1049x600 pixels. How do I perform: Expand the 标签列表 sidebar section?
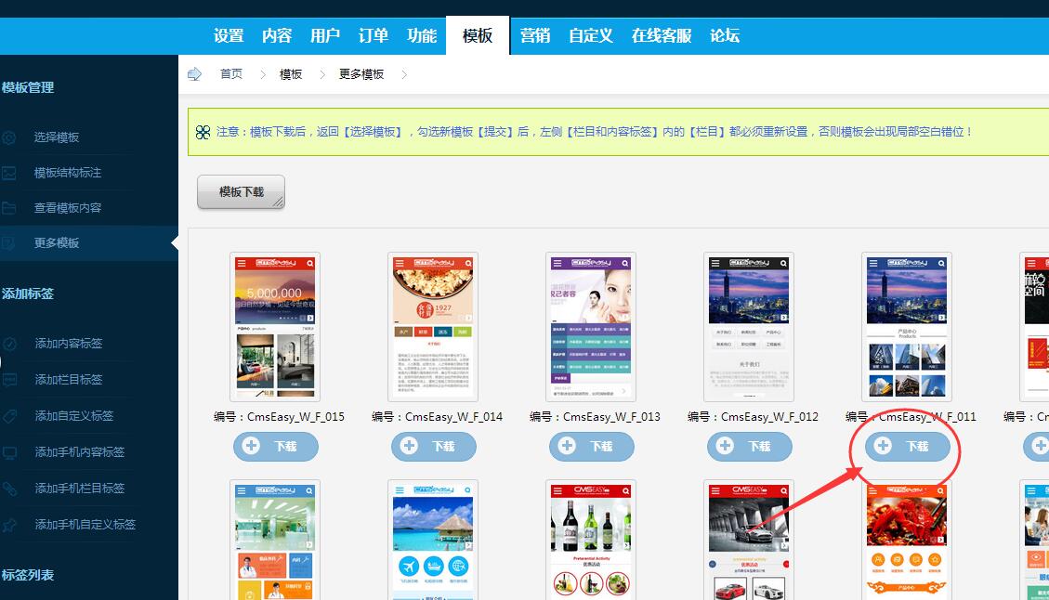(x=26, y=575)
